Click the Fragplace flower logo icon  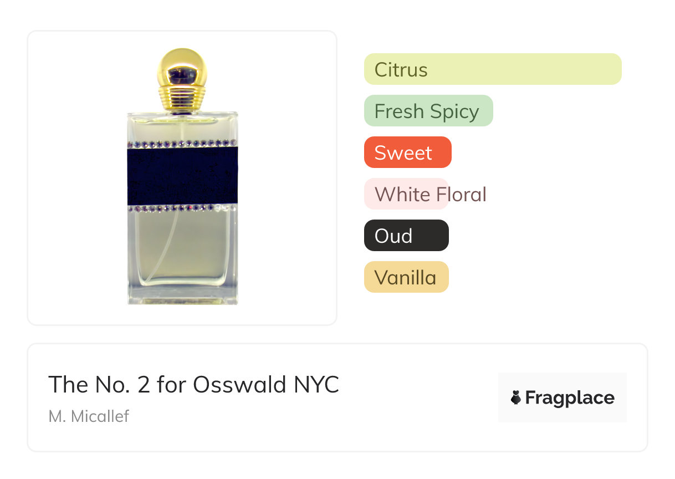tap(516, 398)
